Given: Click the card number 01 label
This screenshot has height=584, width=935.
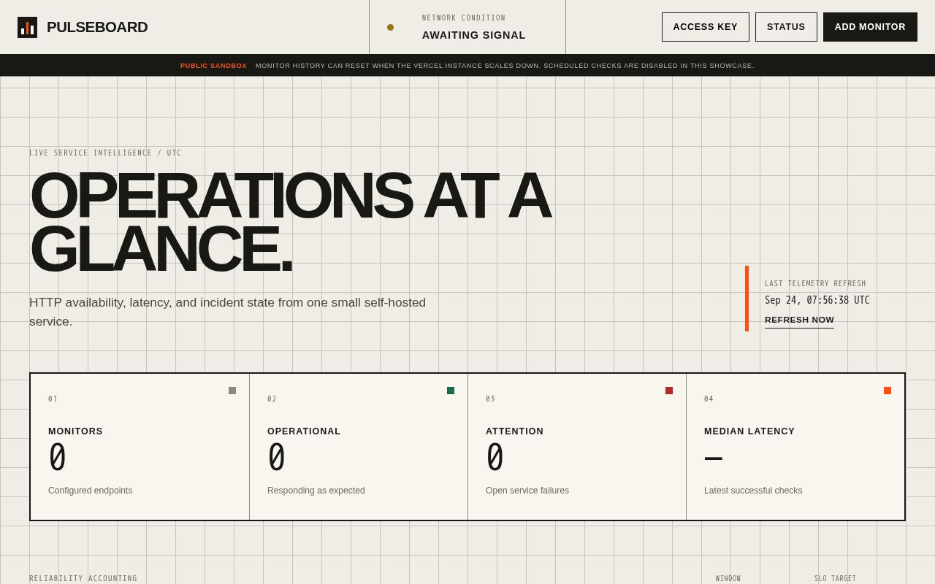Looking at the screenshot, I should pyautogui.click(x=53, y=399).
